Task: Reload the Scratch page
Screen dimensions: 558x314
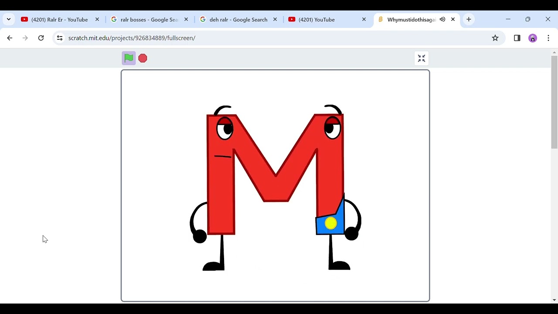Action: [x=41, y=38]
